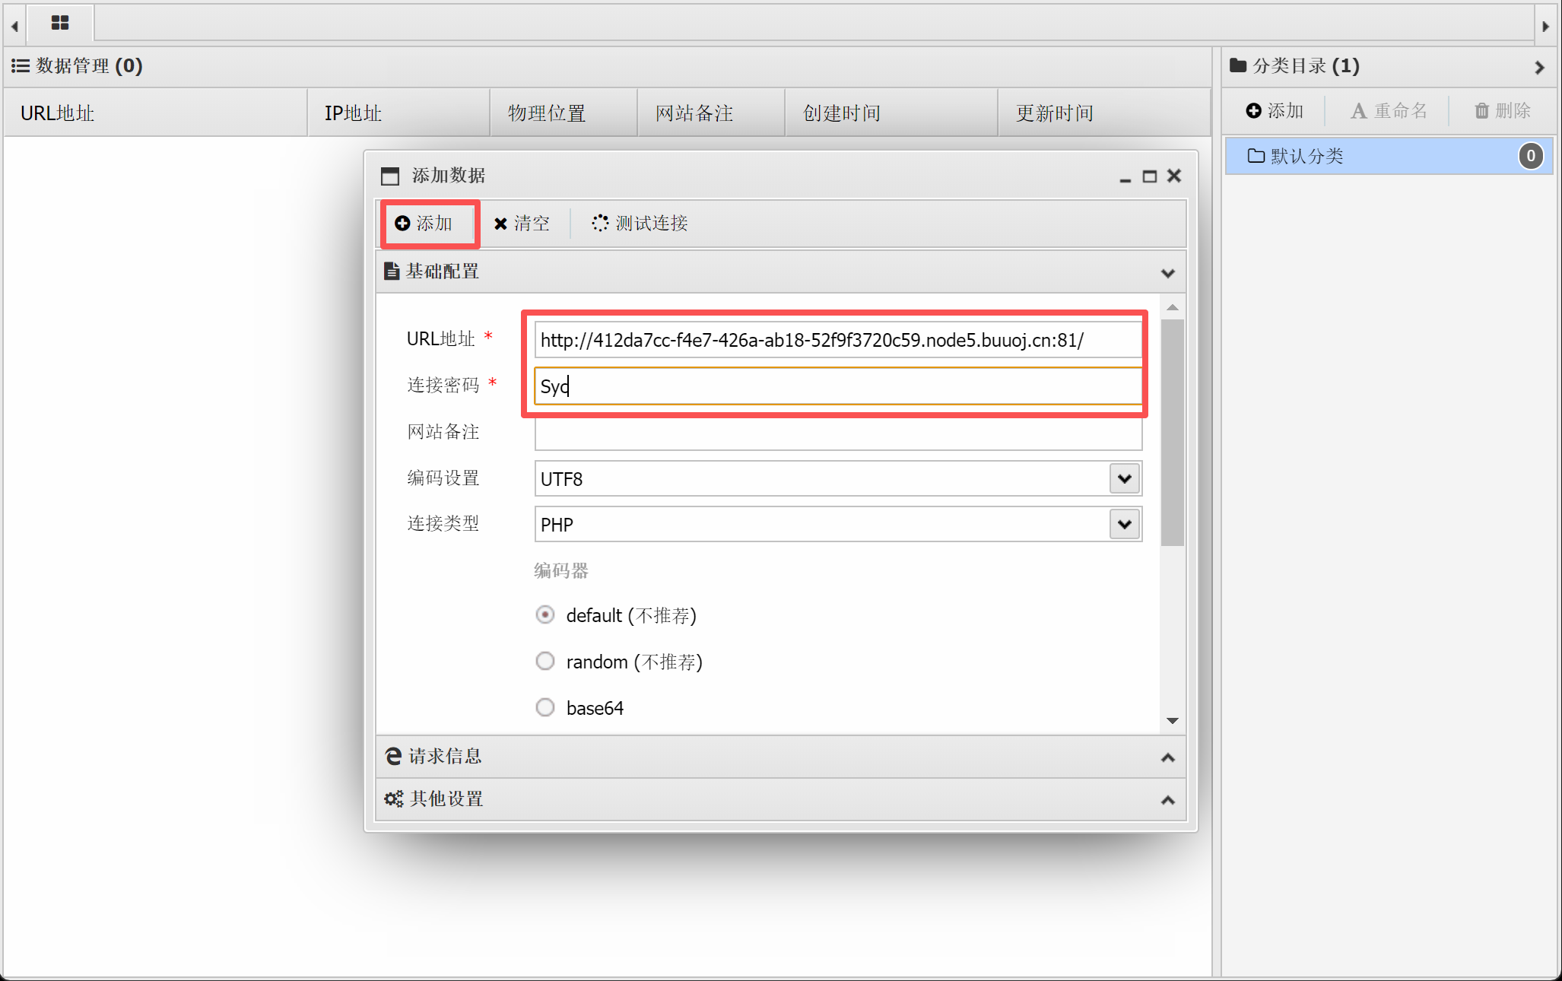1562x981 pixels.
Task: Click the 分类目录 folder icon
Action: (1238, 65)
